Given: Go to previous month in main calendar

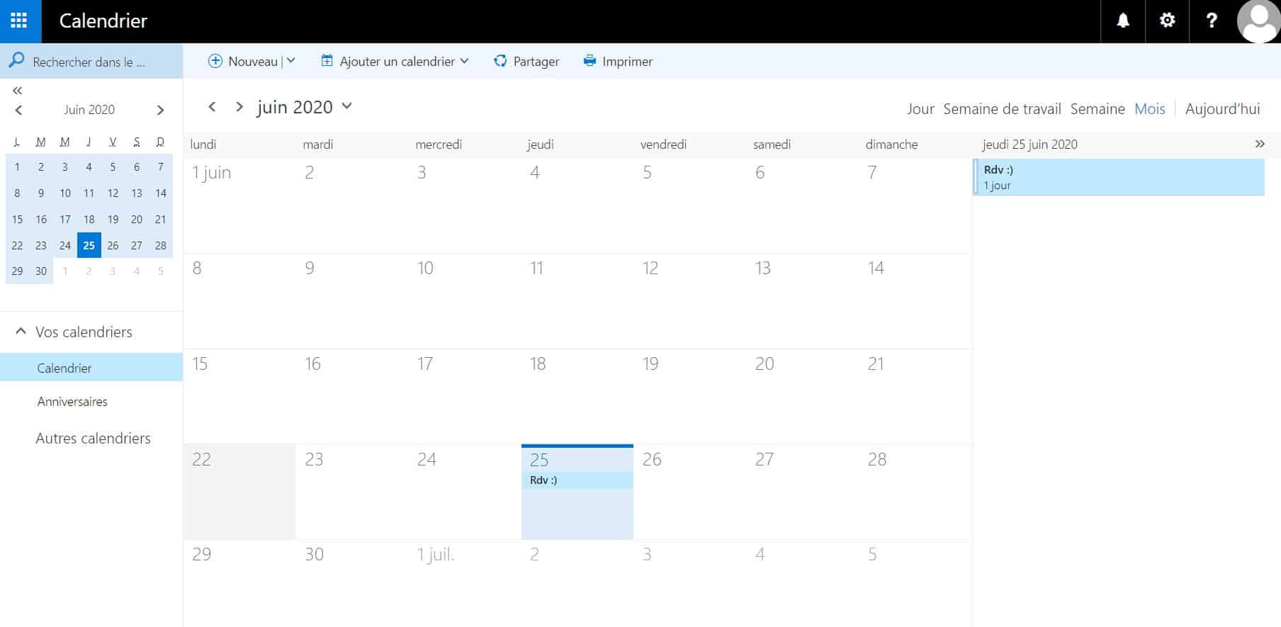Looking at the screenshot, I should (x=212, y=106).
